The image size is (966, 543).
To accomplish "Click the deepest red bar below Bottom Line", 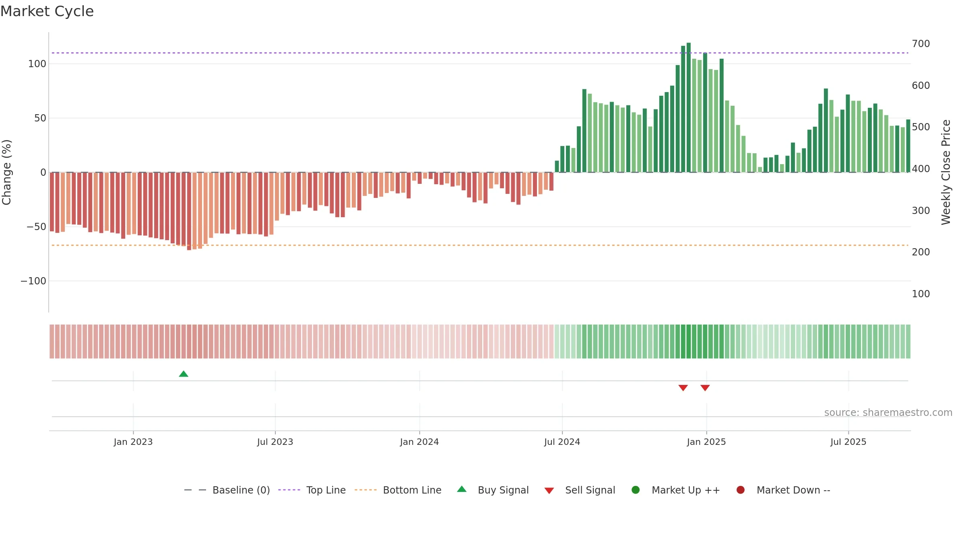I will [189, 211].
